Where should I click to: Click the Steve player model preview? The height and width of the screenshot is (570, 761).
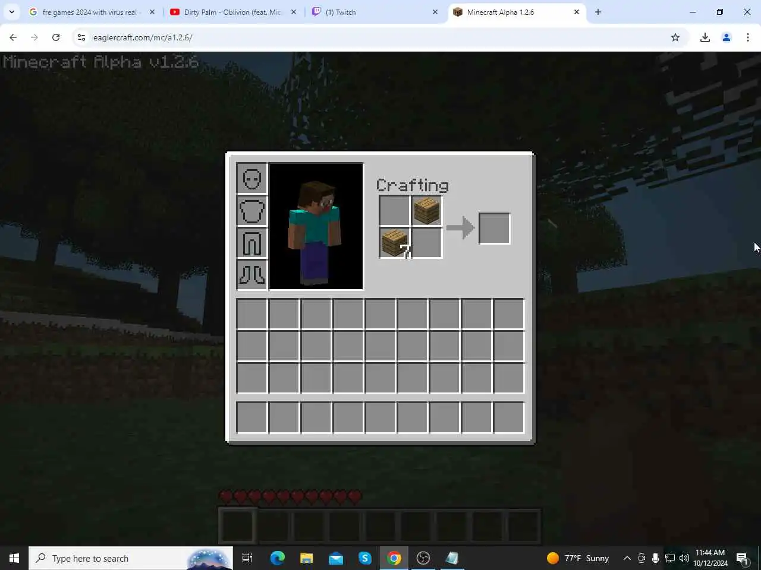coord(316,226)
